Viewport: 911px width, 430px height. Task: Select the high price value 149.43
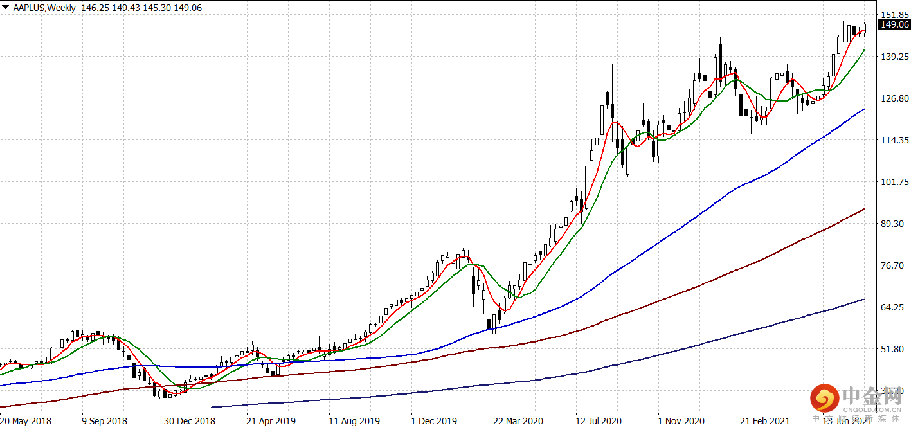(x=125, y=8)
